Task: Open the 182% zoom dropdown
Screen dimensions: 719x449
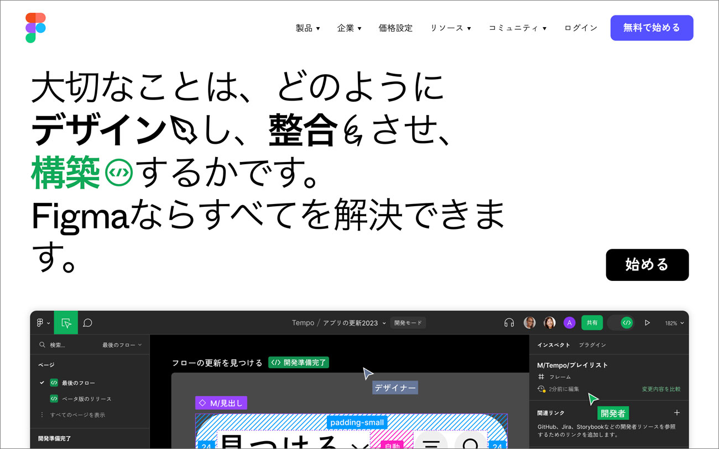Action: click(674, 323)
